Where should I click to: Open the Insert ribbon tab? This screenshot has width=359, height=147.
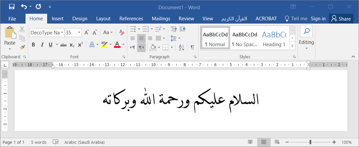coord(58,19)
